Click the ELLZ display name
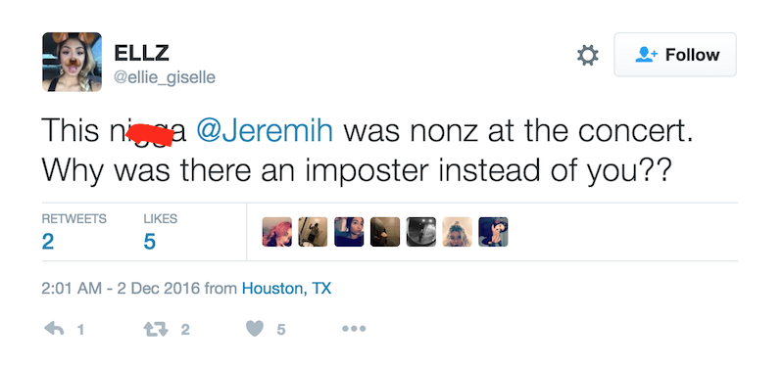This screenshot has width=784, height=367. [x=141, y=53]
